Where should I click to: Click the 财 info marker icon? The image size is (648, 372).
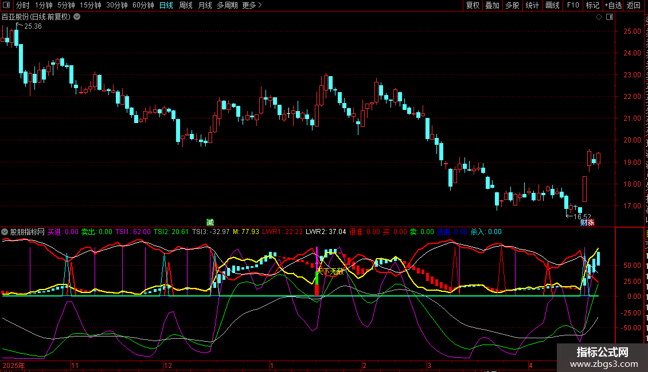(584, 223)
